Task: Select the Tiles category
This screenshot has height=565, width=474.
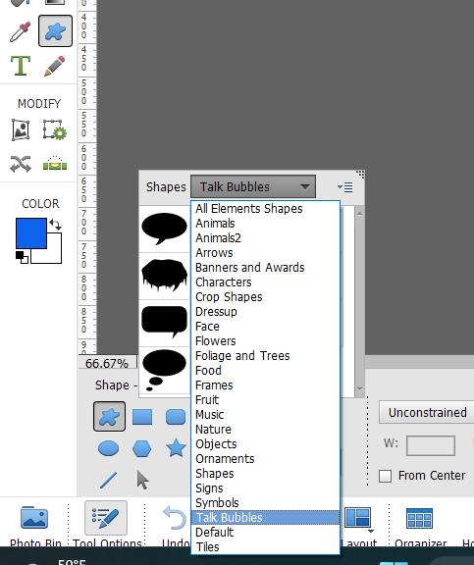Action: coord(265,547)
